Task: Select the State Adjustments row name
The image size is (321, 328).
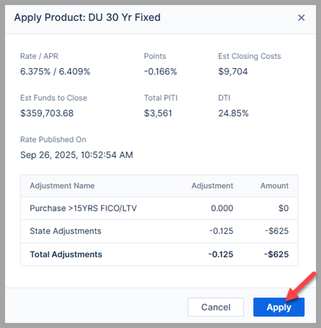Action: [65, 231]
